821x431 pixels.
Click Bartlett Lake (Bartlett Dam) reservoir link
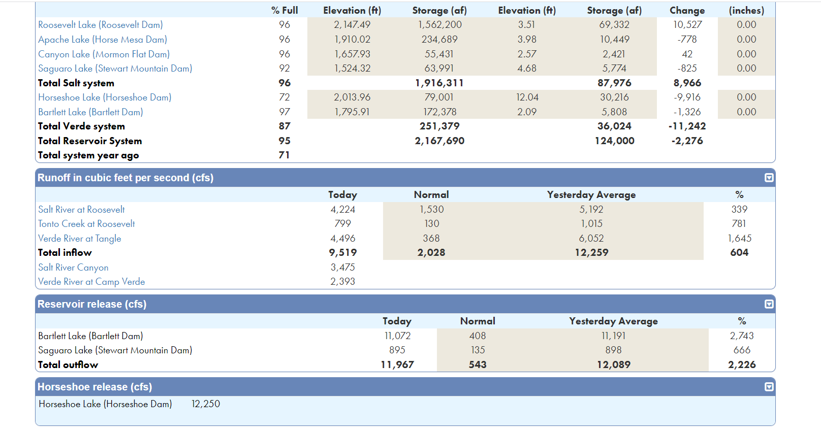point(90,112)
